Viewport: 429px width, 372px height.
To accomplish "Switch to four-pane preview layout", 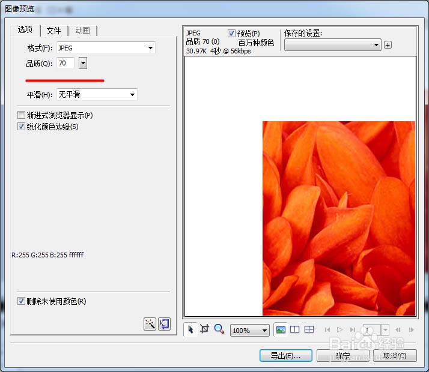I will [x=309, y=329].
